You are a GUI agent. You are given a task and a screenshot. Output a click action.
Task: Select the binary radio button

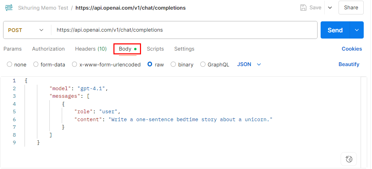[173, 64]
